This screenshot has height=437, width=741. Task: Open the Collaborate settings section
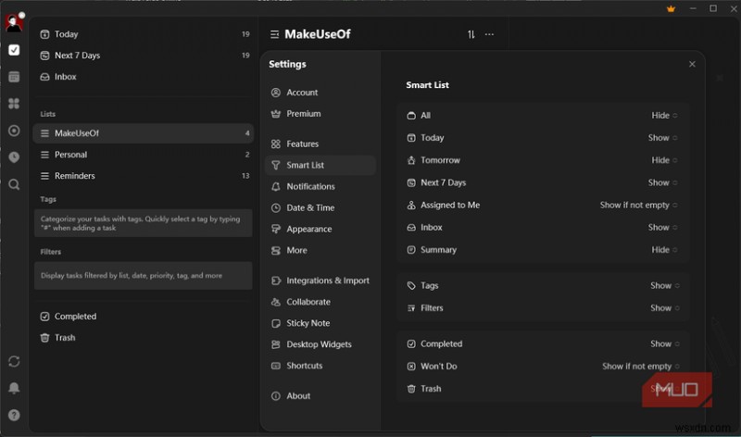pyautogui.click(x=320, y=302)
